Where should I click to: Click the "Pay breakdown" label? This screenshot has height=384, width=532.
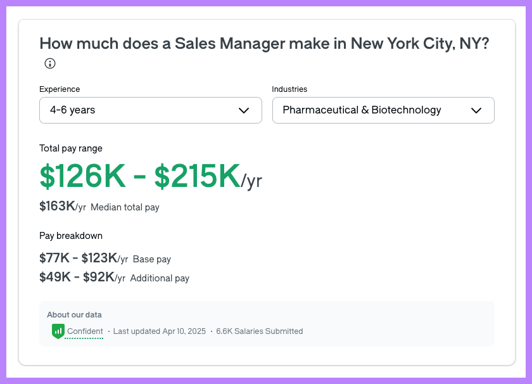click(x=71, y=235)
